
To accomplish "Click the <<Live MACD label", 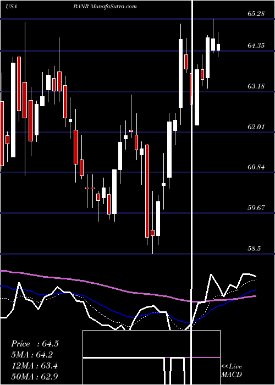I will (x=232, y=370).
